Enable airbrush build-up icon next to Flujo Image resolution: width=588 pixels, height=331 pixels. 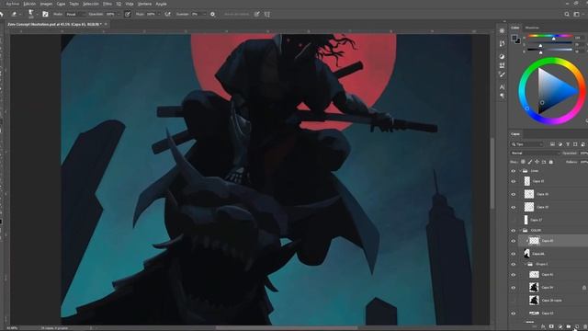[x=167, y=14]
